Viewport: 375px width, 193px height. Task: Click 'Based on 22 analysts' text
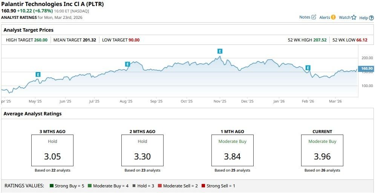(x=52, y=170)
